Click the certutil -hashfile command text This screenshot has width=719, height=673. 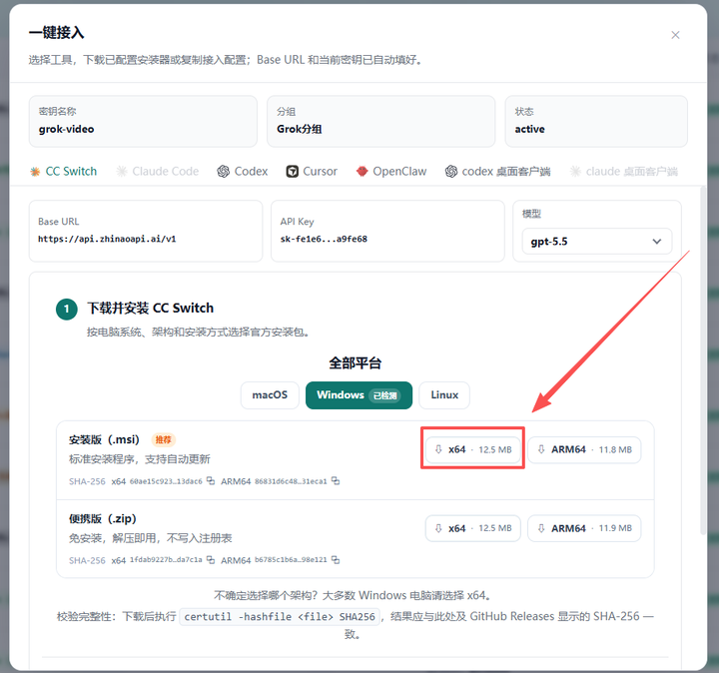click(x=280, y=617)
